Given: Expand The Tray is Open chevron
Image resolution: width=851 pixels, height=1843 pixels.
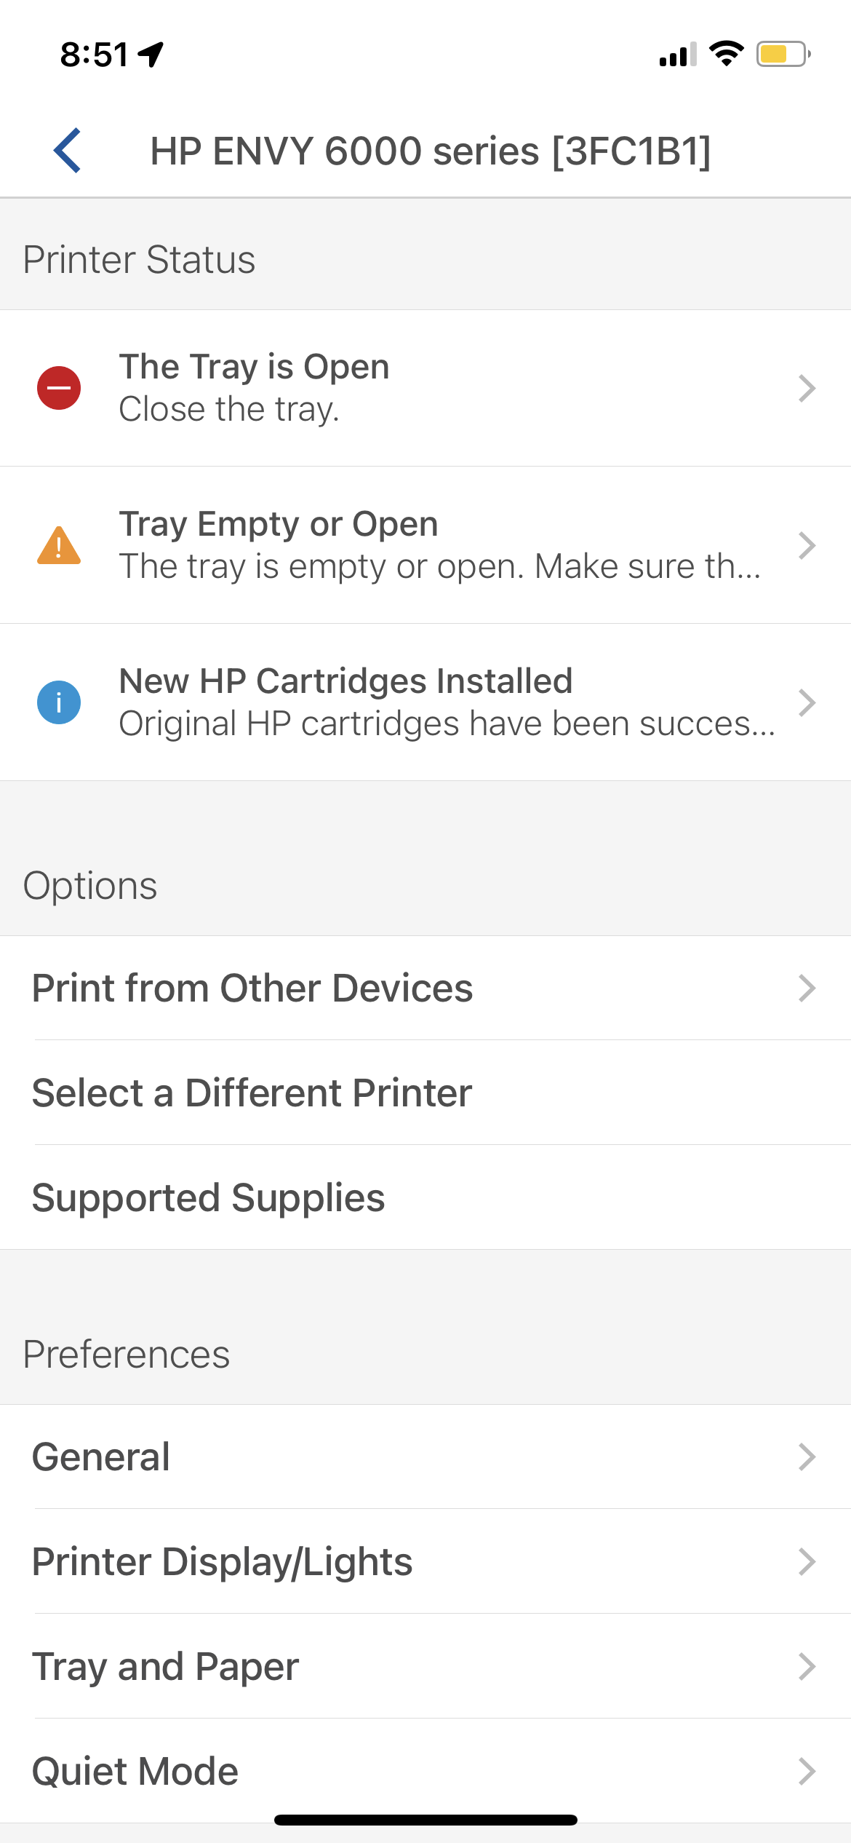Looking at the screenshot, I should [806, 388].
